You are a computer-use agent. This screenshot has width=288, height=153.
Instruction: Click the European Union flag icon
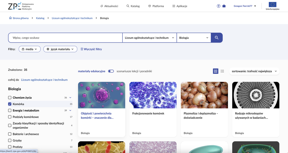pyautogui.click(x=272, y=5)
